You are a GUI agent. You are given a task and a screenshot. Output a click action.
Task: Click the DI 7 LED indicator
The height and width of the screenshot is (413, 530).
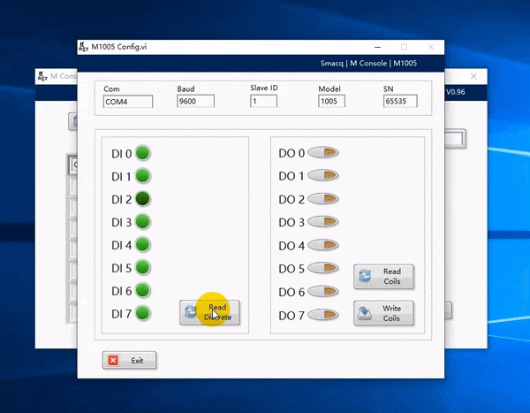(x=142, y=312)
